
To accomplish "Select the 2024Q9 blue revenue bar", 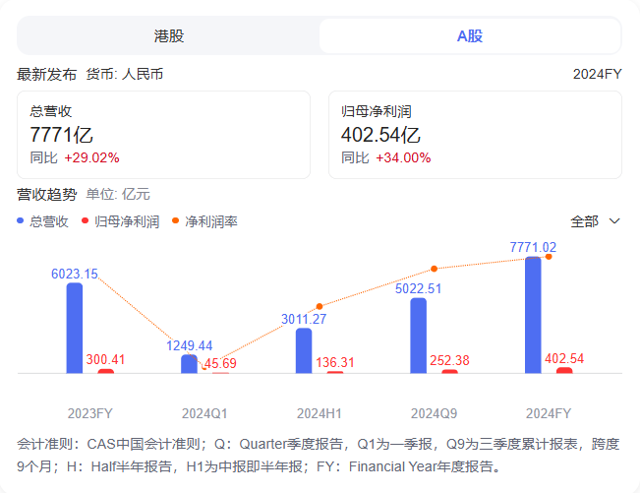I will click(419, 336).
